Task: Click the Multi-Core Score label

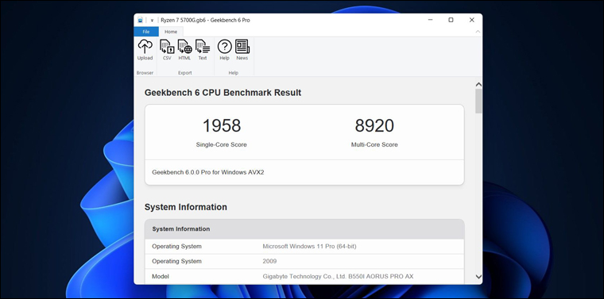Action: pyautogui.click(x=374, y=145)
